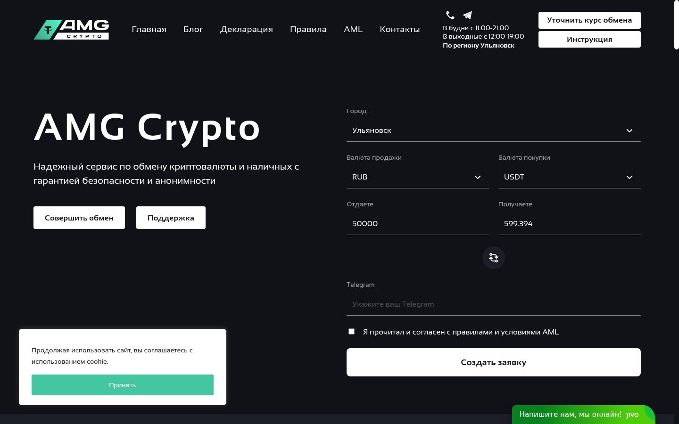The height and width of the screenshot is (424, 679).
Task: Click the AMG Crypto logo
Action: coord(71,29)
